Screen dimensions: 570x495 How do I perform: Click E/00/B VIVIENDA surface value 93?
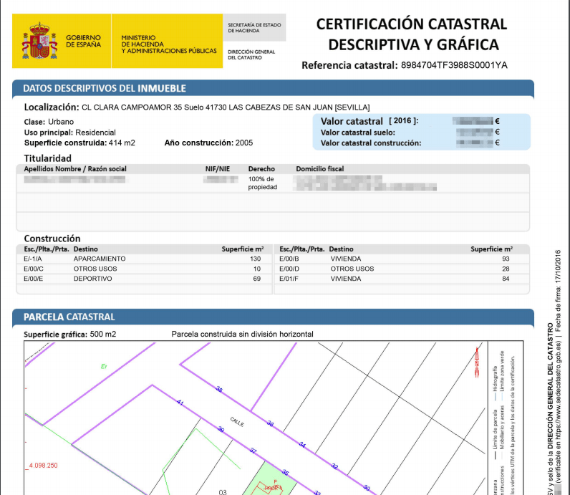pyautogui.click(x=506, y=259)
